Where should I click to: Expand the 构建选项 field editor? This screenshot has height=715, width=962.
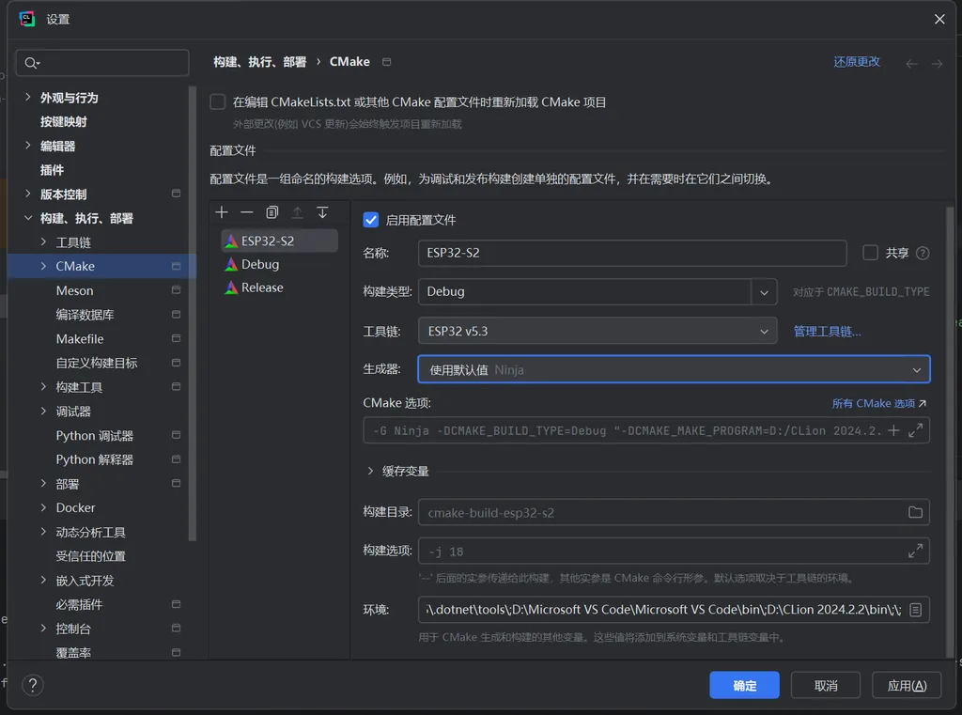[x=915, y=552]
